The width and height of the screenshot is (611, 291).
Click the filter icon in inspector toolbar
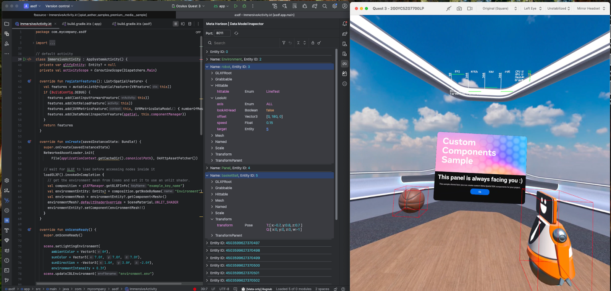click(x=284, y=43)
